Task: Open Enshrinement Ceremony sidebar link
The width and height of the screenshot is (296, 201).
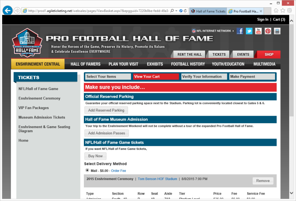Action: point(39,98)
